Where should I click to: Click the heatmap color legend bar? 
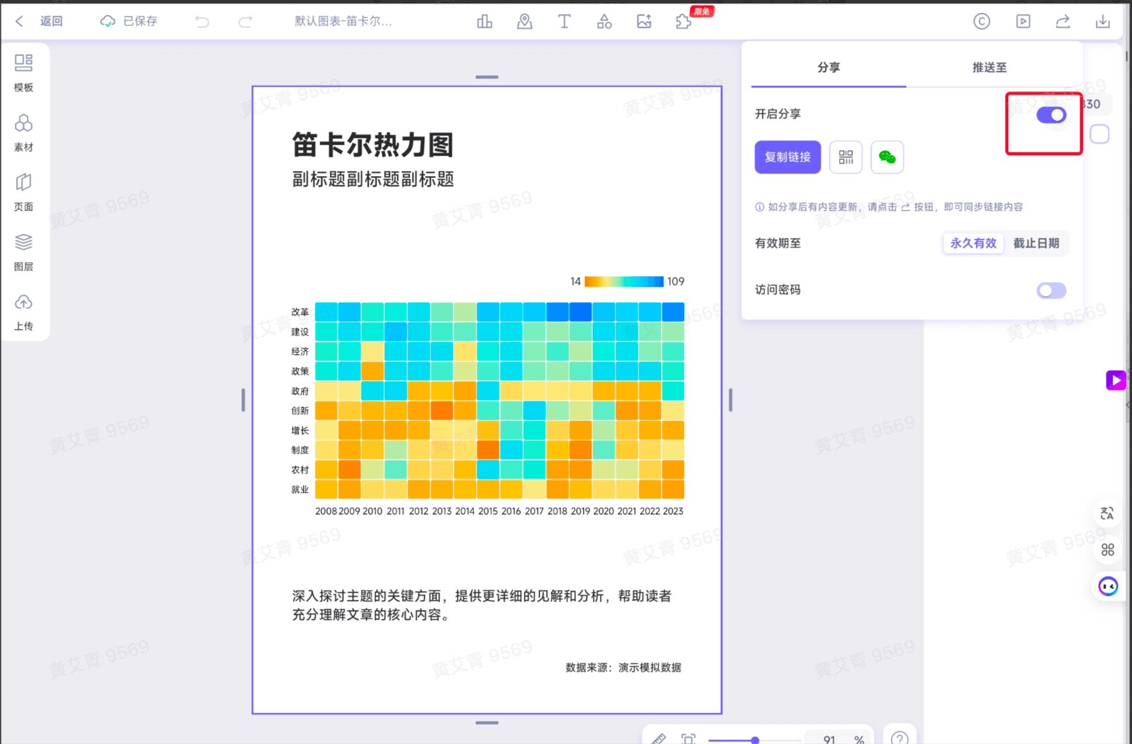[624, 281]
